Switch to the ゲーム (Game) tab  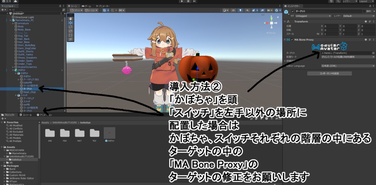pyautogui.click(x=86, y=6)
